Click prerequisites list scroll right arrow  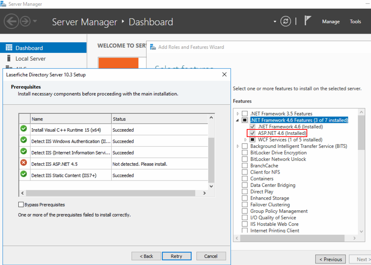click(x=204, y=193)
